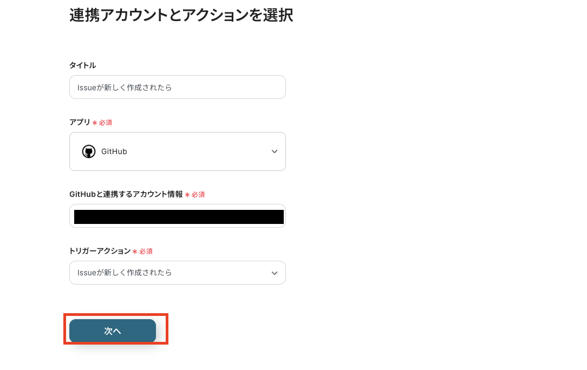Click the chevron on the アプリ dropdown
The width and height of the screenshot is (587, 370).
coord(275,151)
